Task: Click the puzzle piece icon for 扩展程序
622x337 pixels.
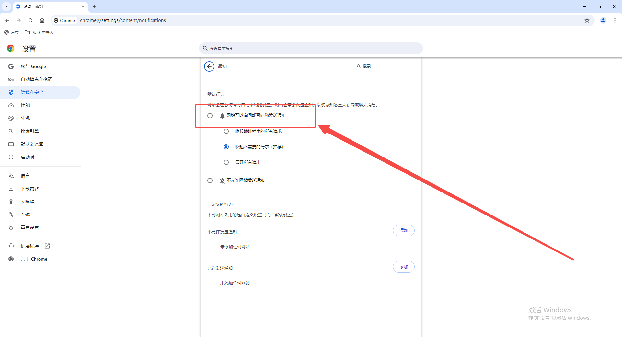Action: pyautogui.click(x=11, y=246)
